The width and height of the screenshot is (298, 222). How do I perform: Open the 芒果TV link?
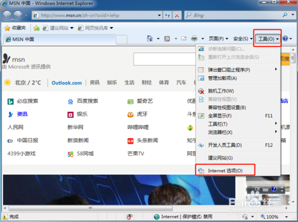136,154
